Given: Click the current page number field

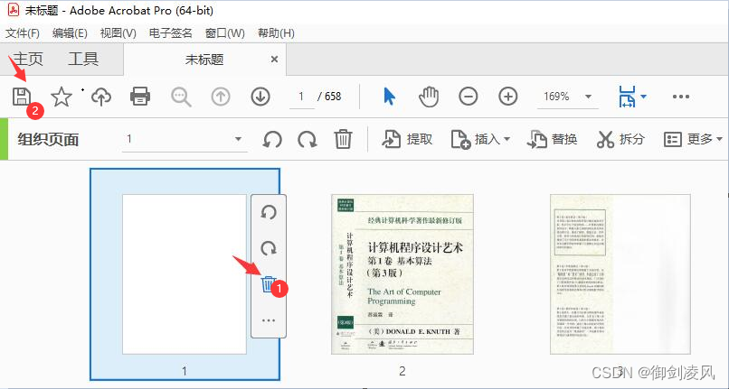Looking at the screenshot, I should (x=302, y=97).
